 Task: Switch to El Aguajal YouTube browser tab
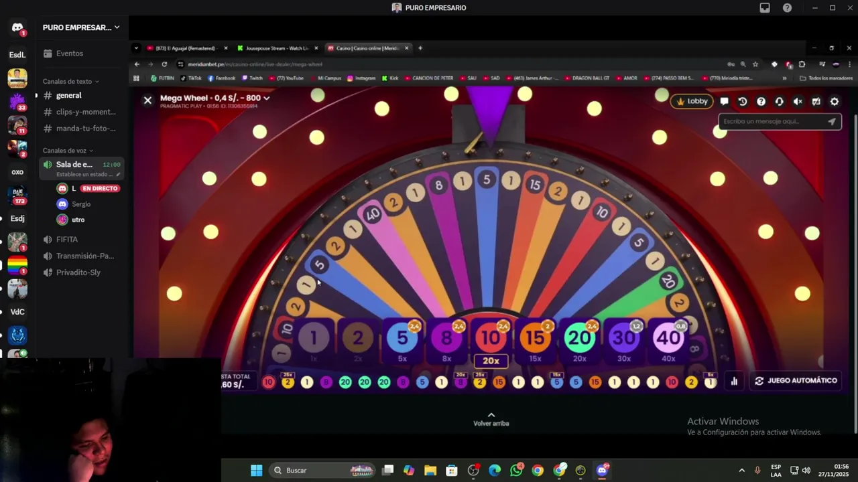point(186,48)
